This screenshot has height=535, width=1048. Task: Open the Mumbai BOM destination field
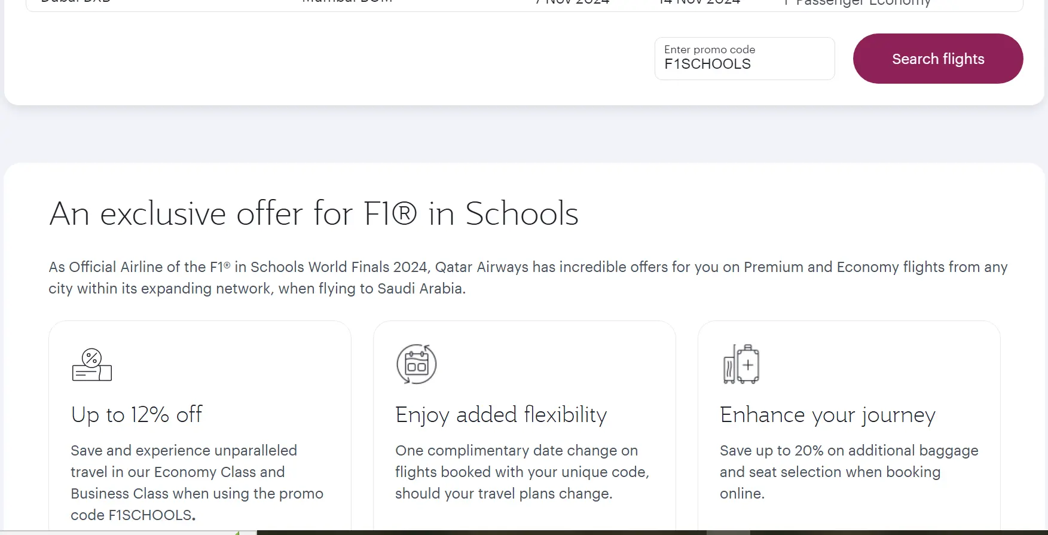pyautogui.click(x=347, y=4)
